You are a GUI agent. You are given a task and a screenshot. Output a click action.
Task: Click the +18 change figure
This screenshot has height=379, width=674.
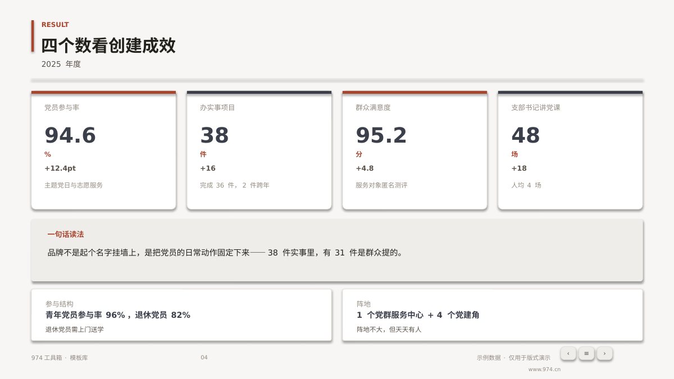click(x=519, y=168)
